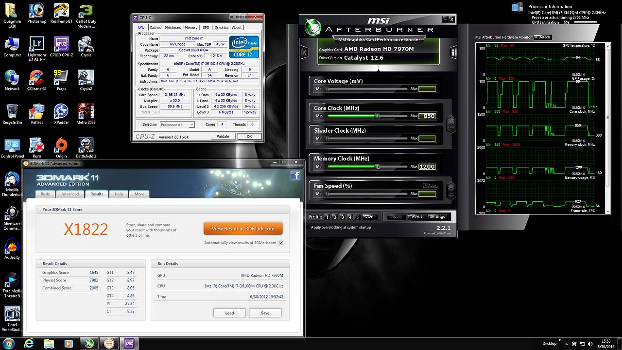Viewport: 622px width, 350px height.
Task: Launch the Fraps desktop icon
Action: [x=61, y=79]
